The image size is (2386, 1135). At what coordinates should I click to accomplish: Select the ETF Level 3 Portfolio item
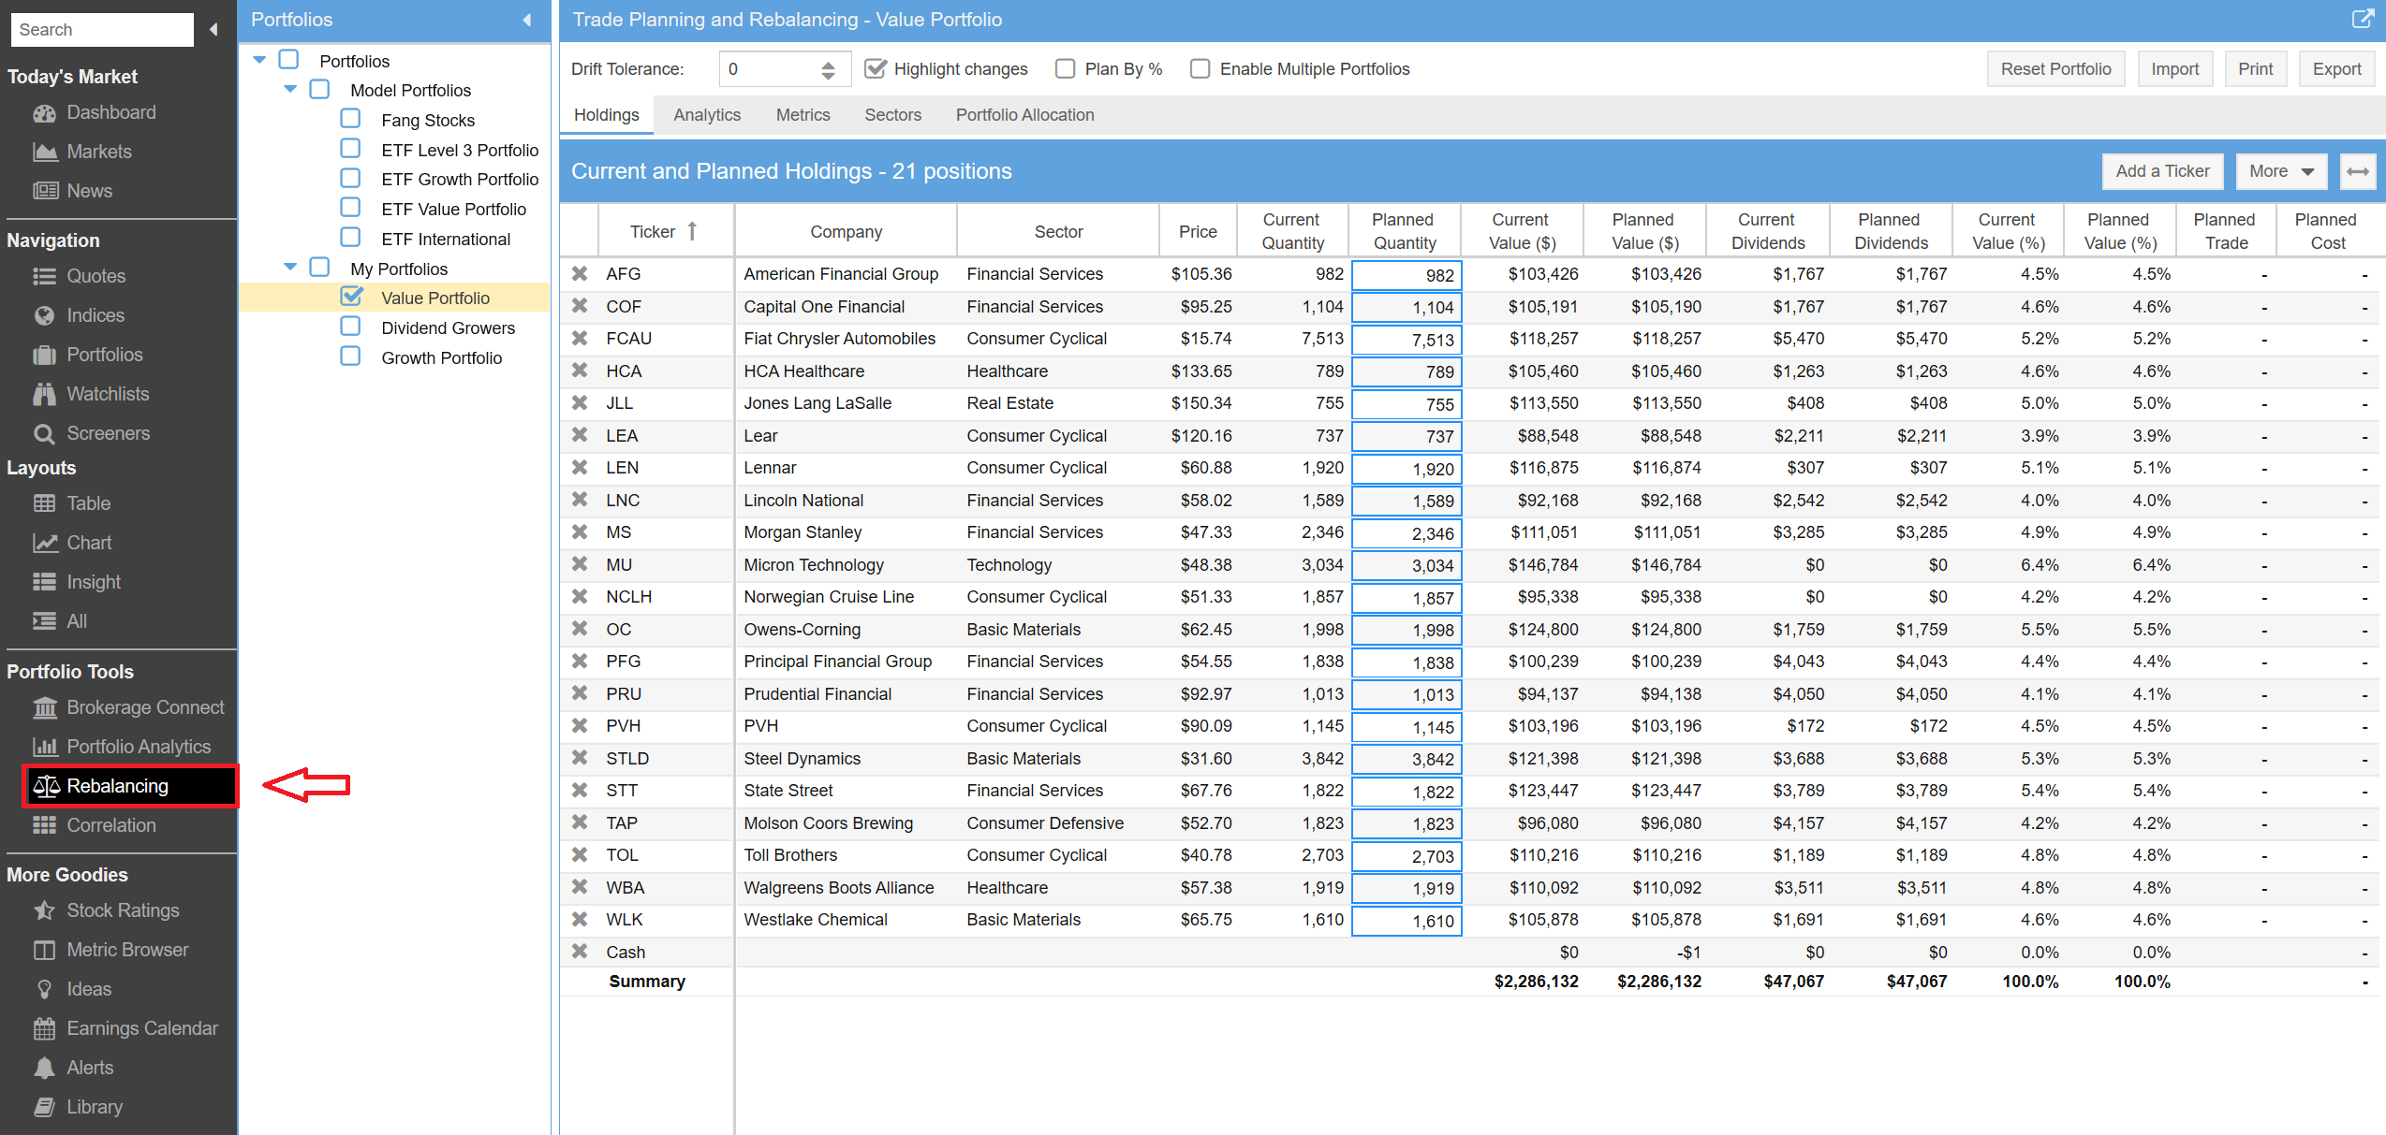point(459,150)
